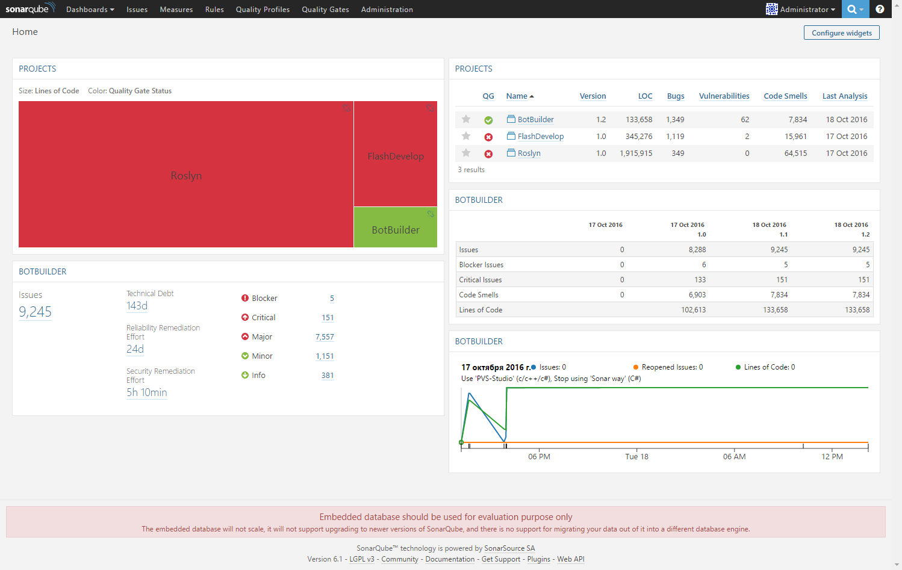The width and height of the screenshot is (902, 570).
Task: Click the 9,245 Issues count link
Action: [35, 312]
